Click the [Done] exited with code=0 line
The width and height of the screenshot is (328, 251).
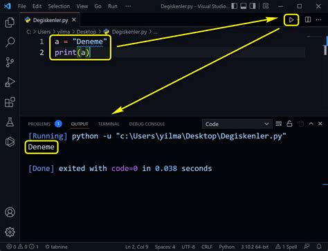coord(120,168)
